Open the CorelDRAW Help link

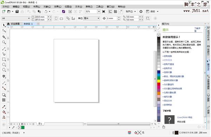point(185,118)
